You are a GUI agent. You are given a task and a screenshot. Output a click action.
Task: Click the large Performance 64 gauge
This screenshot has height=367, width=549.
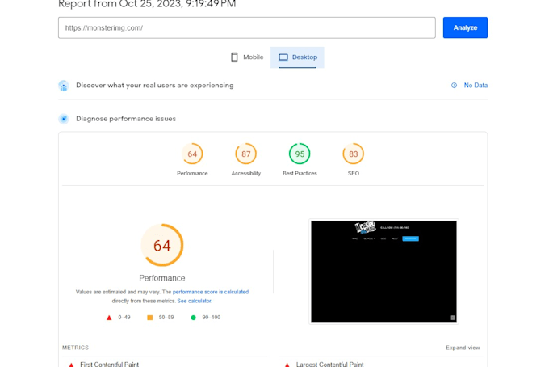162,245
